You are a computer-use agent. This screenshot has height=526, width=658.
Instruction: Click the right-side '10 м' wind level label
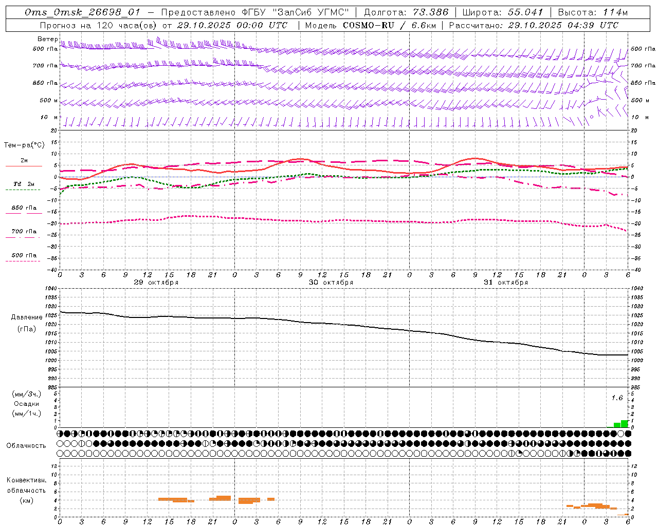(640, 118)
